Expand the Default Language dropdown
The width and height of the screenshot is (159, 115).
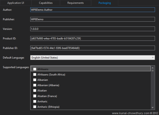tap(92, 58)
